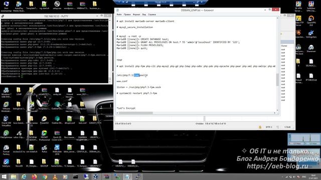Open the Вид menu in Notepad
The width and height of the screenshot is (321, 180).
[x=144, y=14]
